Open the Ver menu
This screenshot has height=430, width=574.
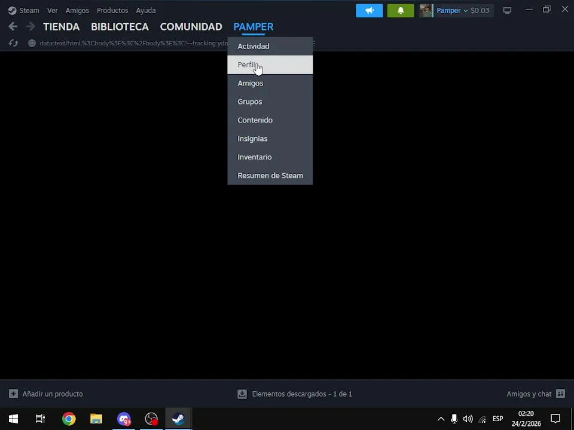tap(53, 10)
